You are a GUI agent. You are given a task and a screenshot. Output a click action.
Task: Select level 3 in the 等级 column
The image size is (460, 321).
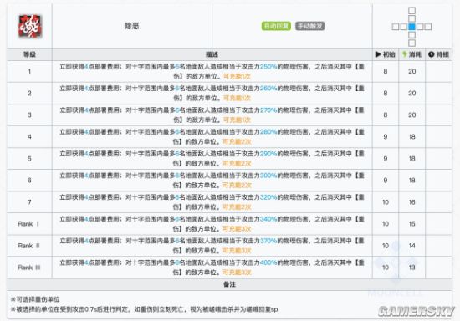pos(29,115)
